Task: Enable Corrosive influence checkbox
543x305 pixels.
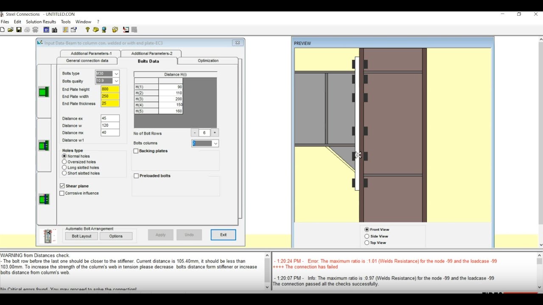Action: pyautogui.click(x=62, y=193)
